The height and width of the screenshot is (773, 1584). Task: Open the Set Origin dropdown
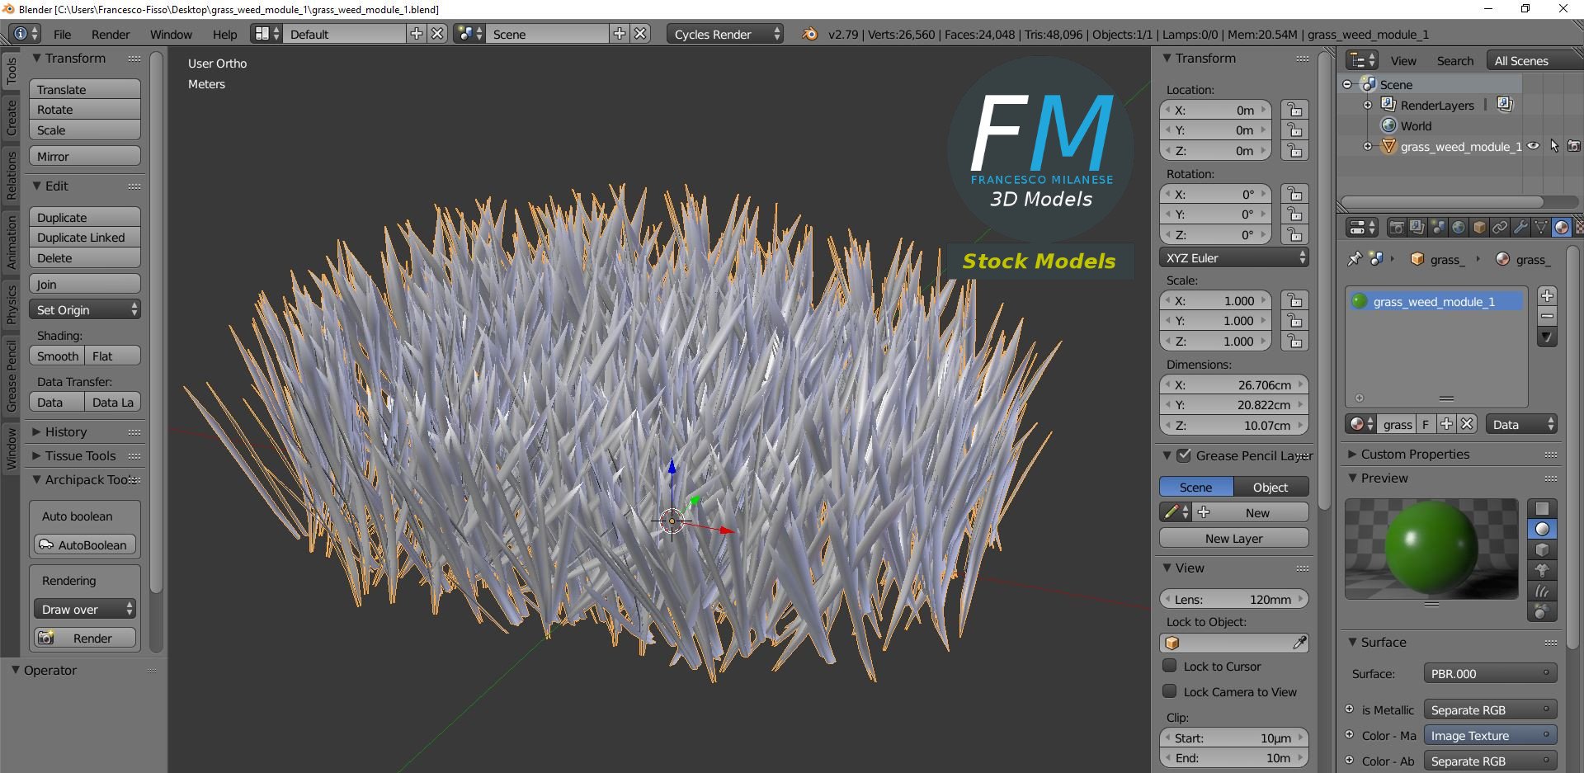(85, 309)
